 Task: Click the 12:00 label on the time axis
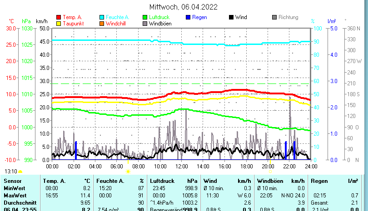click(181, 167)
